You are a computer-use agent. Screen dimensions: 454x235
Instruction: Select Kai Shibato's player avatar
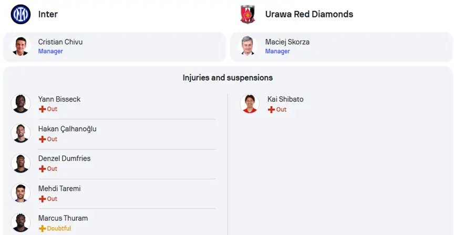[x=250, y=104]
